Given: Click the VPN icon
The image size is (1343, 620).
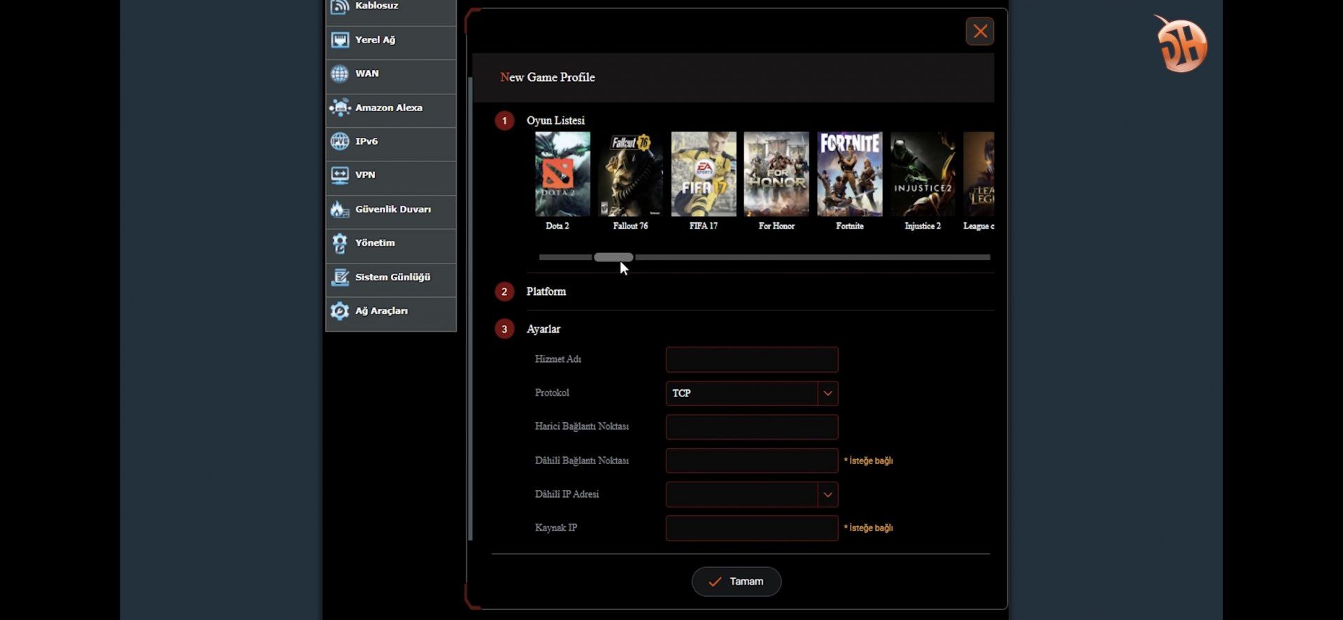Looking at the screenshot, I should pos(340,175).
